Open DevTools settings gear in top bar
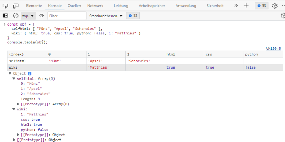The width and height of the screenshot is (285, 142). coord(275,6)
